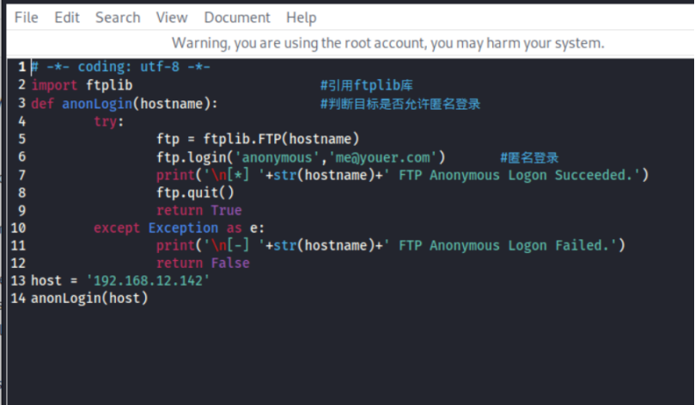Image resolution: width=695 pixels, height=405 pixels.
Task: Open the Search menu
Action: click(x=118, y=17)
